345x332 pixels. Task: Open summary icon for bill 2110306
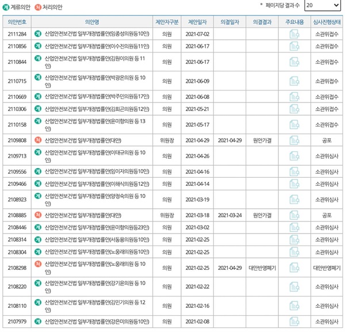(294, 109)
